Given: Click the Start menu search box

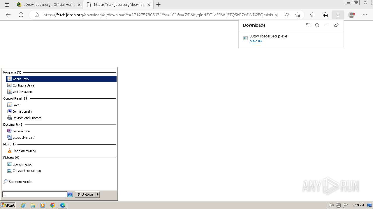Looking at the screenshot, I should pyautogui.click(x=34, y=194).
